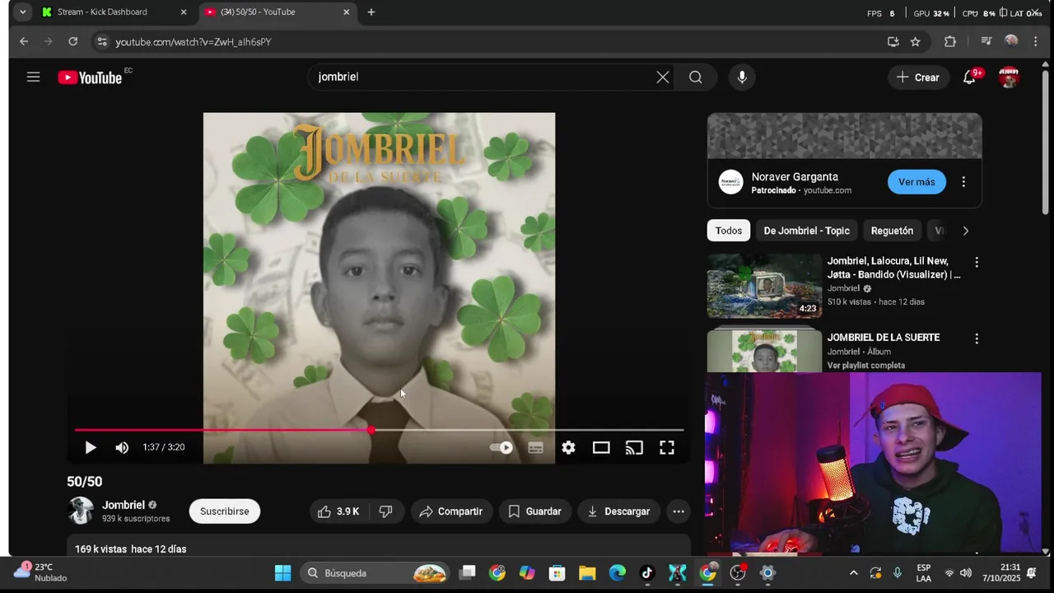This screenshot has height=593, width=1054.
Task: Download the video with Descargar
Action: coord(619,511)
